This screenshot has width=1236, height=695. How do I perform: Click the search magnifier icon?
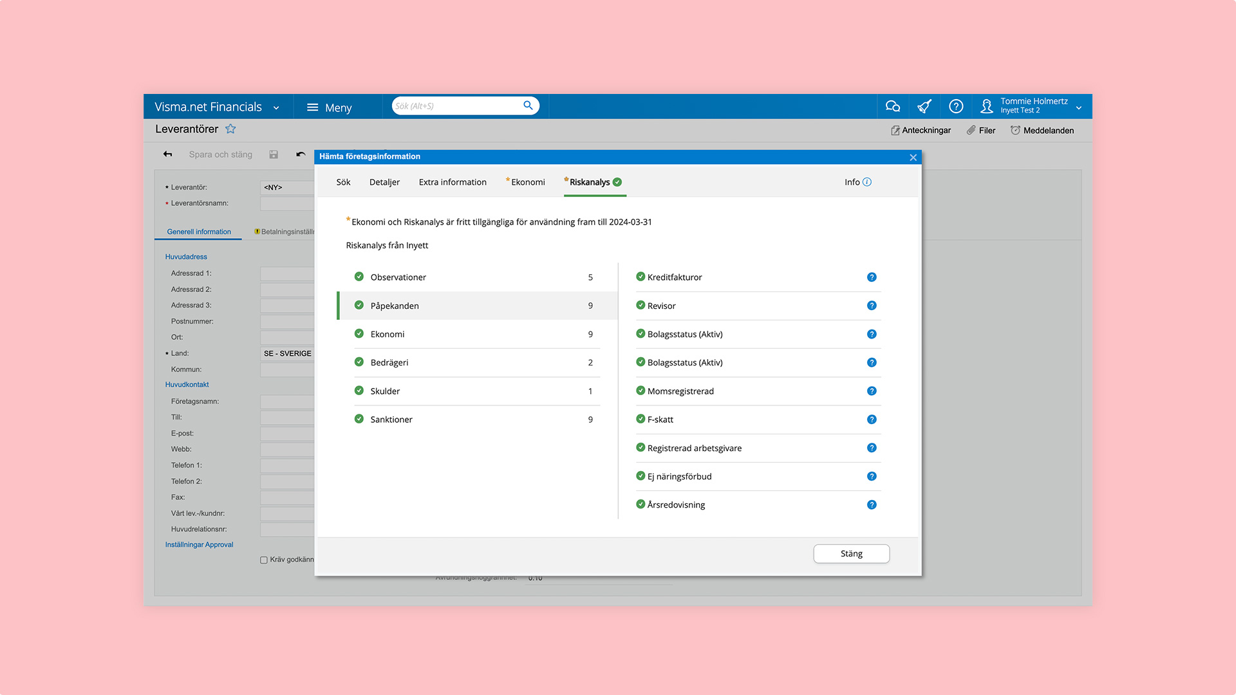[x=528, y=106]
